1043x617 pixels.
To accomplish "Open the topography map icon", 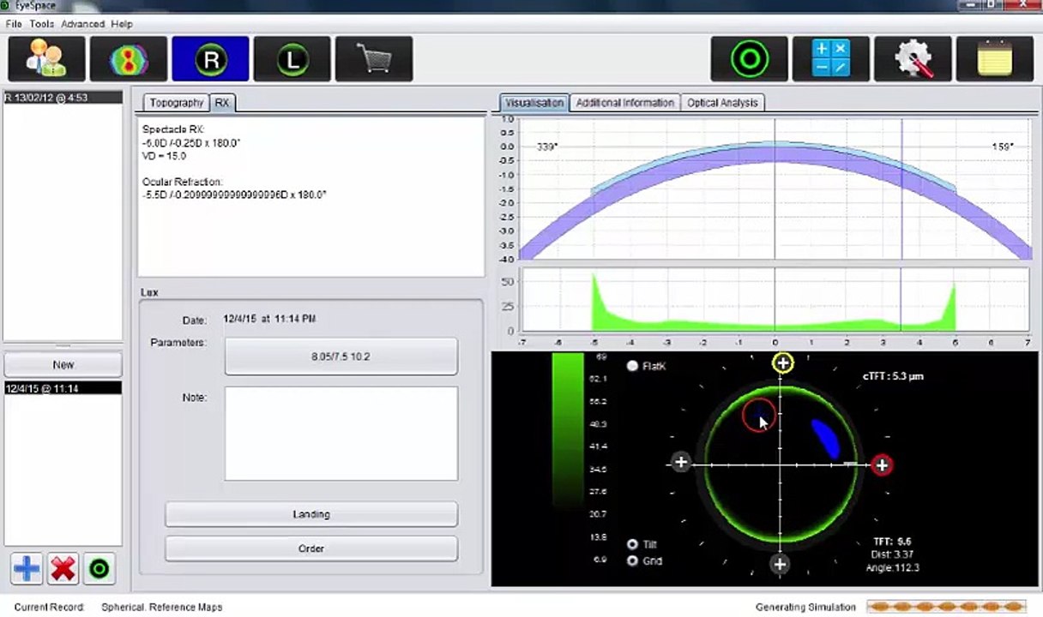I will coord(129,59).
